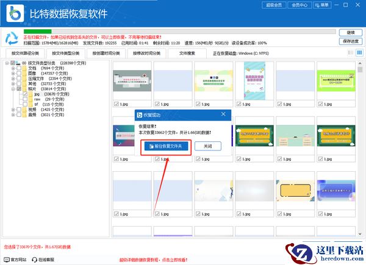366x265 pixels.
Task: Click the 恢复成功 dialog logo icon
Action: 140,115
